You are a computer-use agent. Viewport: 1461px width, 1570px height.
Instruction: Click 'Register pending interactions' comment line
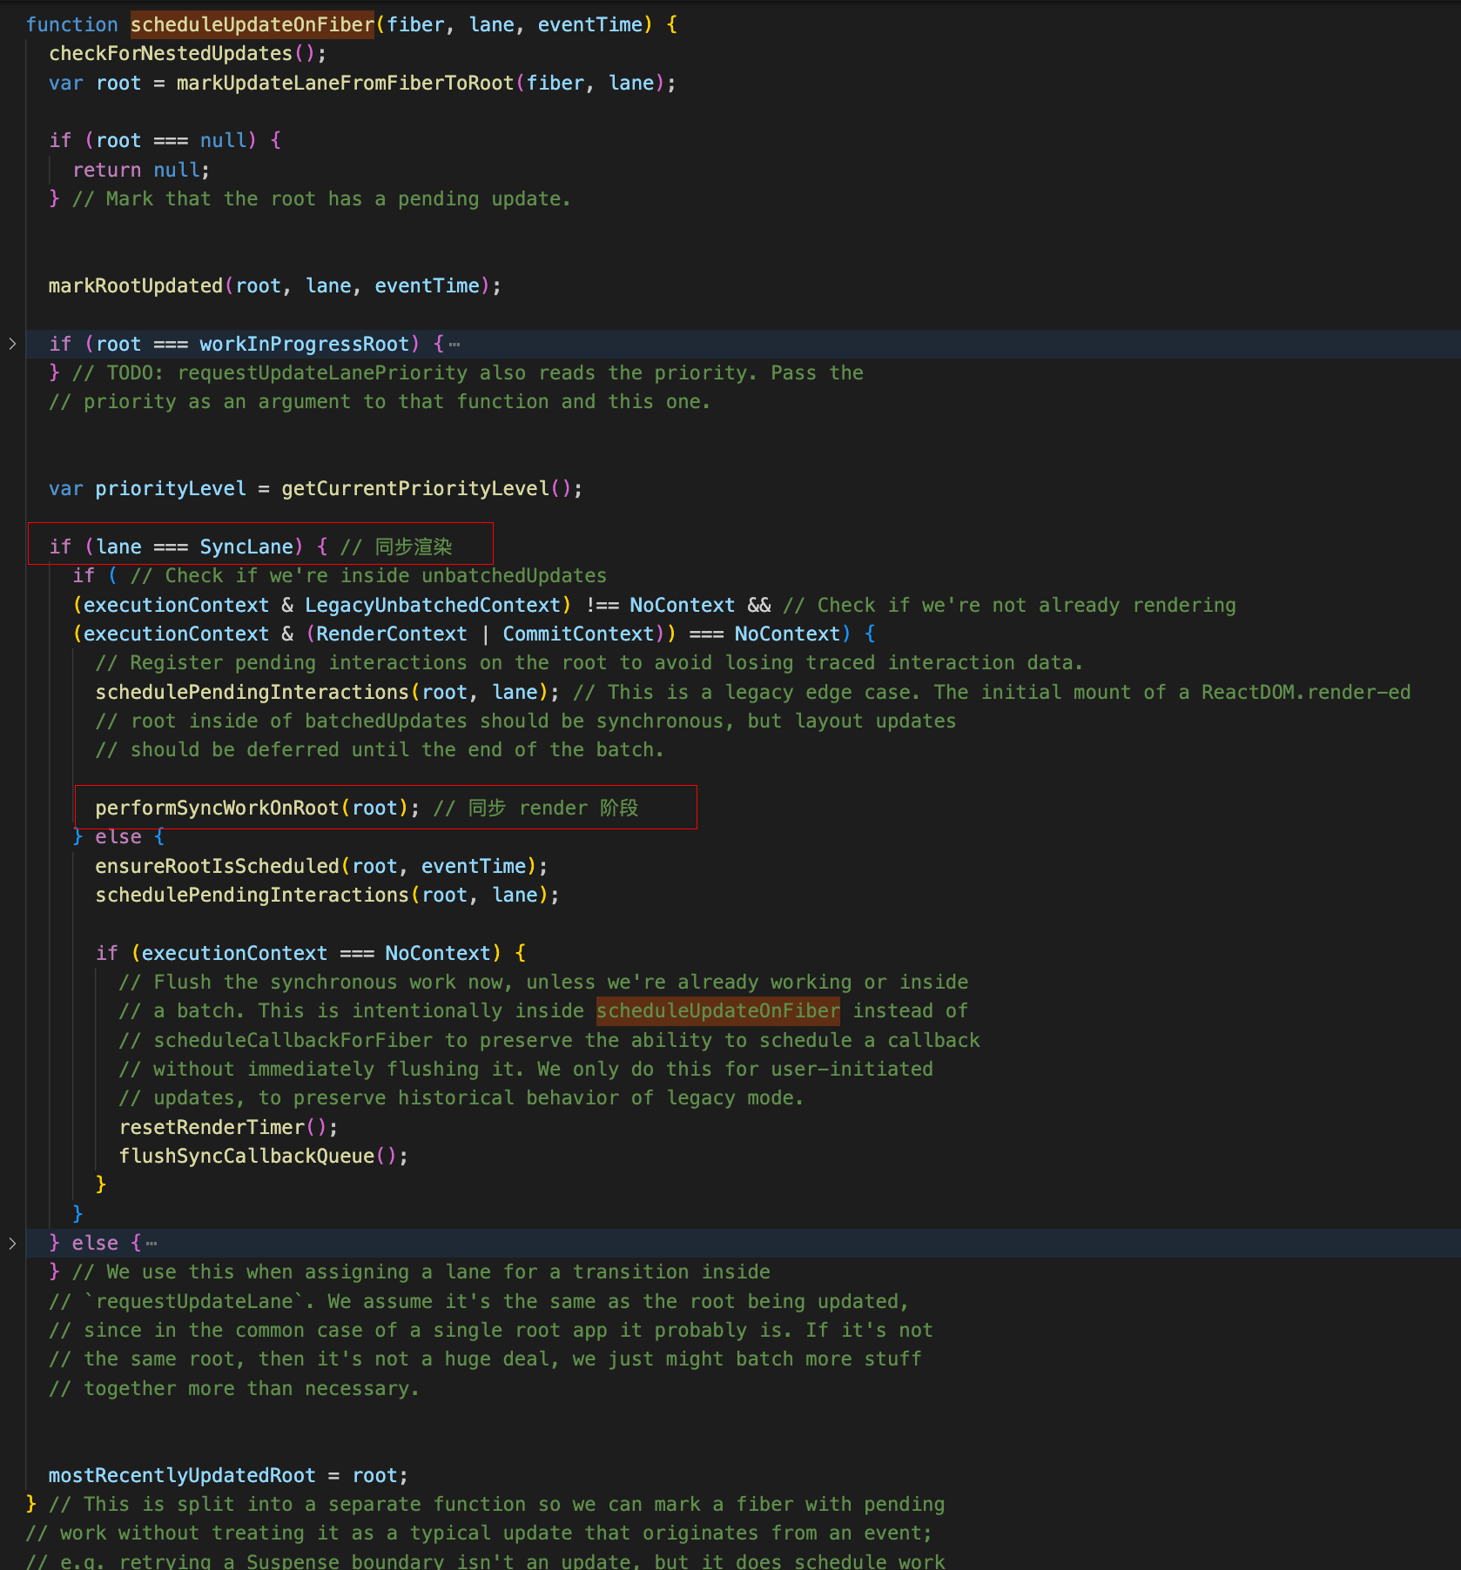click(589, 662)
